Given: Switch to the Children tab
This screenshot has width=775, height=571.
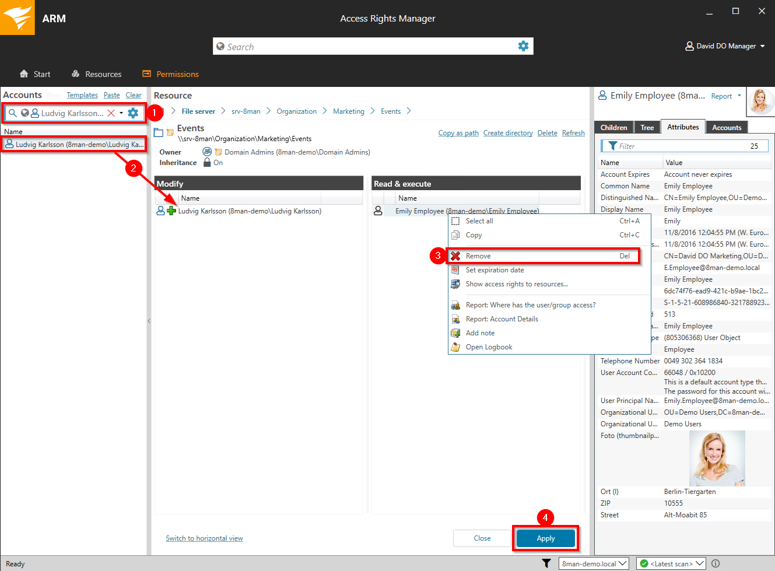Looking at the screenshot, I should 613,128.
